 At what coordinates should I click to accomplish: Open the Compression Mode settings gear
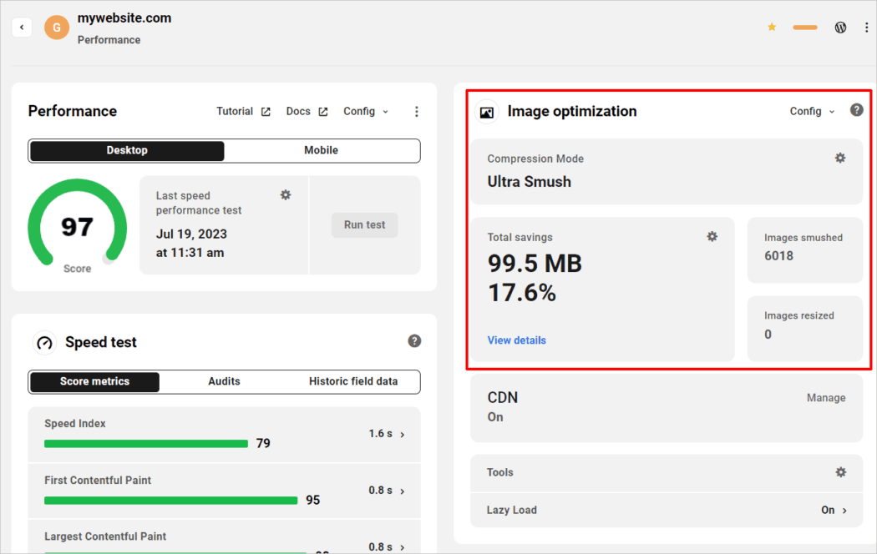click(x=840, y=158)
